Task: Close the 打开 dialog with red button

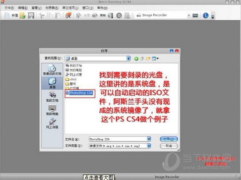Action: [x=177, y=51]
